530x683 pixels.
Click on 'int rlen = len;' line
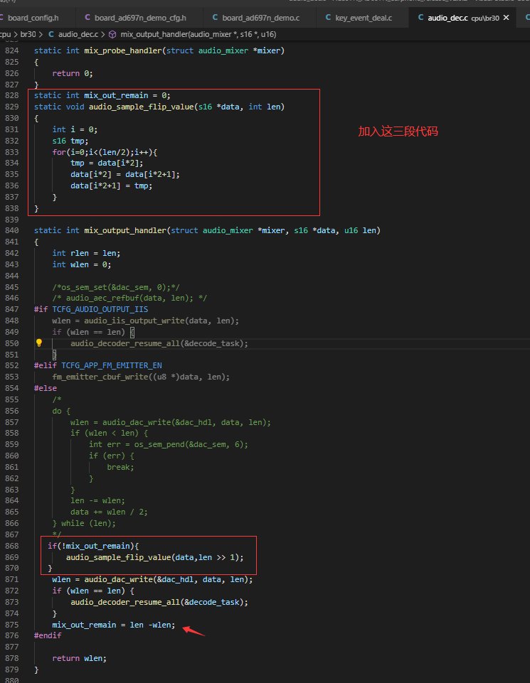(86, 253)
